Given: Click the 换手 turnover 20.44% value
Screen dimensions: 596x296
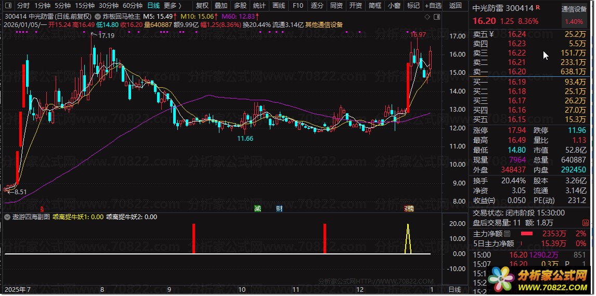Looking at the screenshot, I should point(513,181).
